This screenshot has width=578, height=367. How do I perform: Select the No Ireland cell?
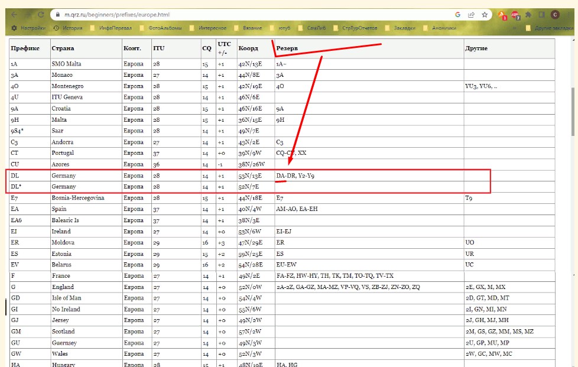[87, 309]
